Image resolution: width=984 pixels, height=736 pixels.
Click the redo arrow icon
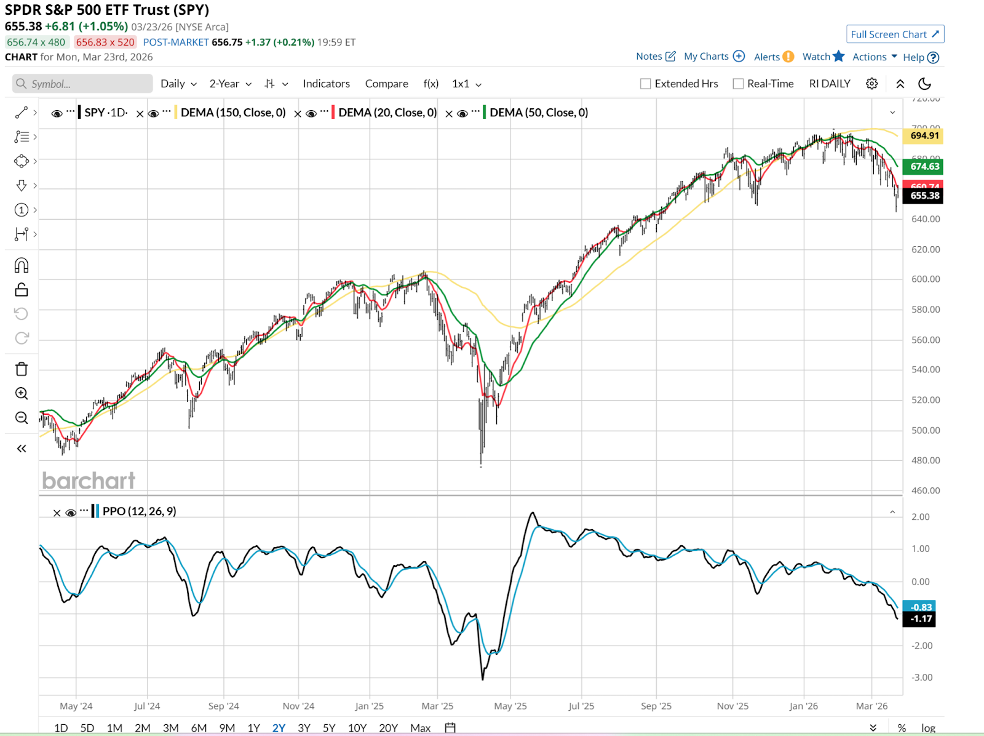click(x=22, y=338)
